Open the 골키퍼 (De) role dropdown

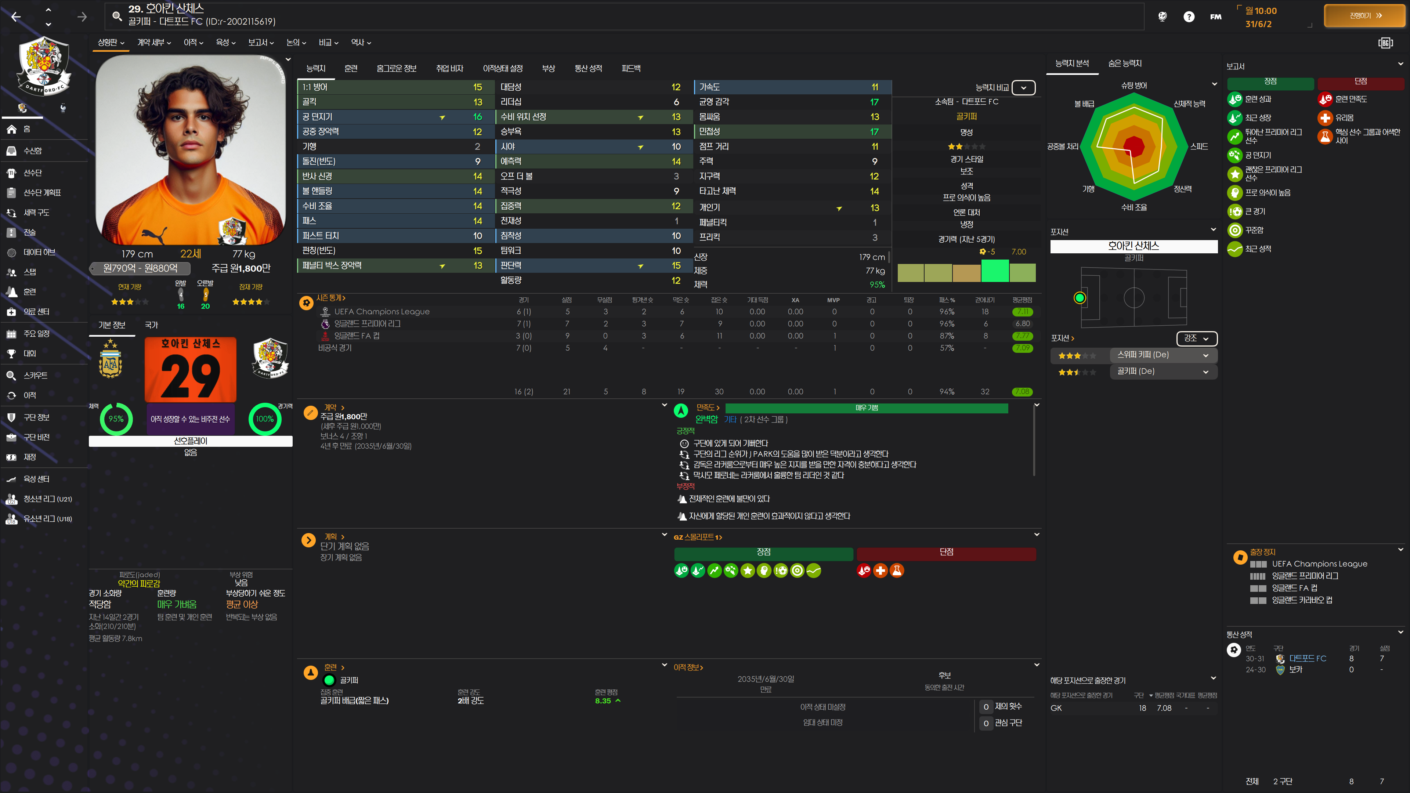tap(1163, 371)
